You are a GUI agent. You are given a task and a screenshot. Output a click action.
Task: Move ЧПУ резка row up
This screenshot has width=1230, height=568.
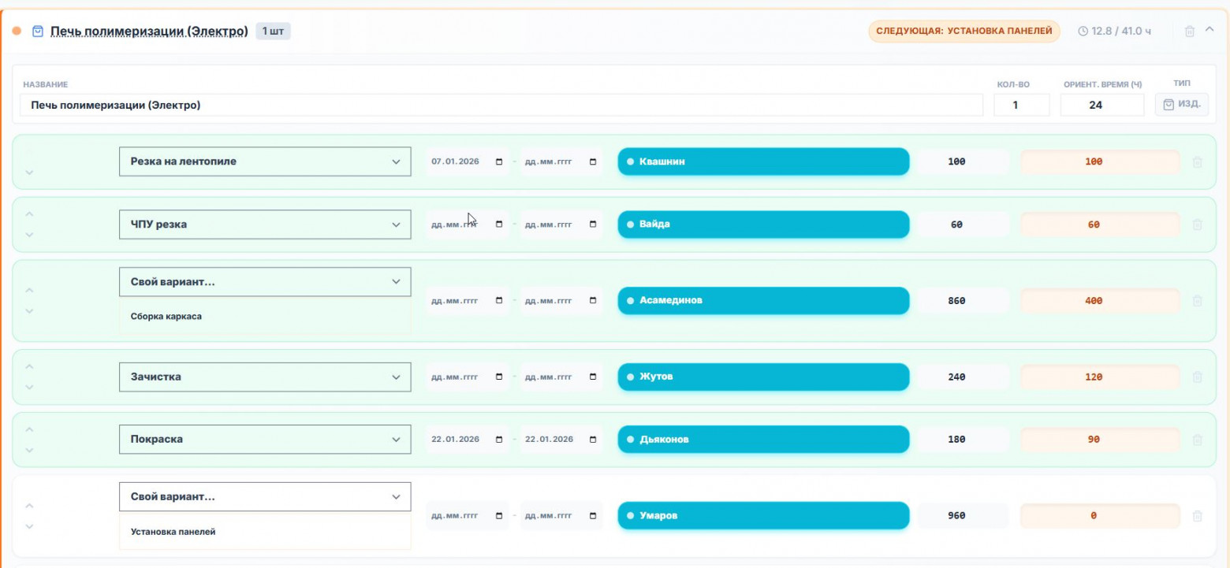click(29, 213)
